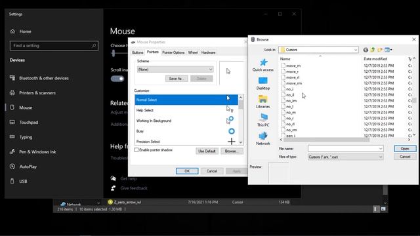420x236 pixels.
Task: Enable pointer shadow checkbox
Action: [136, 150]
